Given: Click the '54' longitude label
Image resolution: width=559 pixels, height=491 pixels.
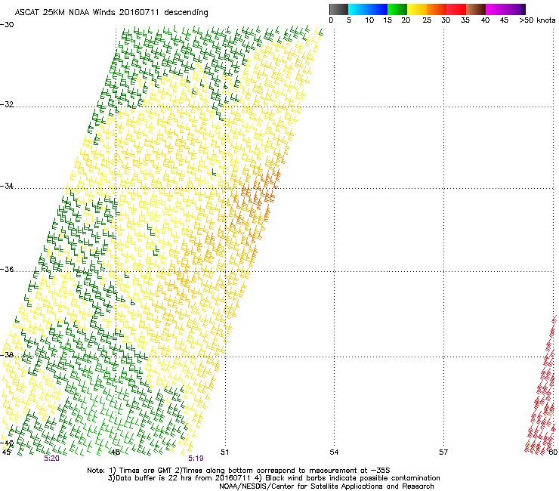Looking at the screenshot, I should (334, 452).
